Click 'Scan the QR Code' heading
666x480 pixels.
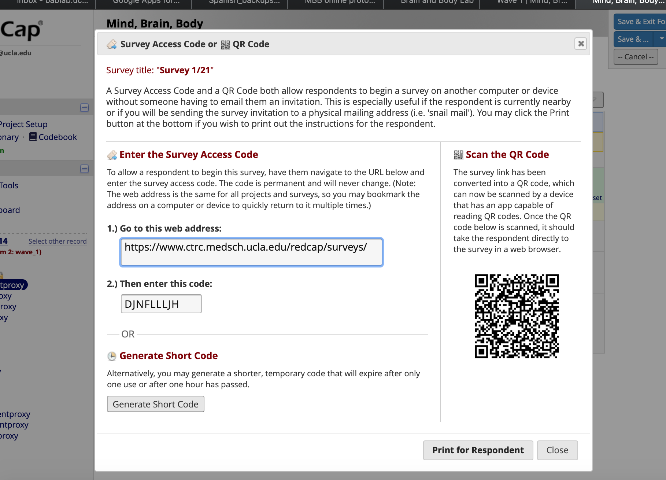coord(507,155)
